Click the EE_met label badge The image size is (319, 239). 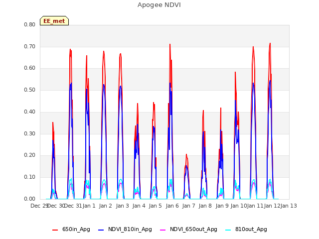[x=54, y=21]
